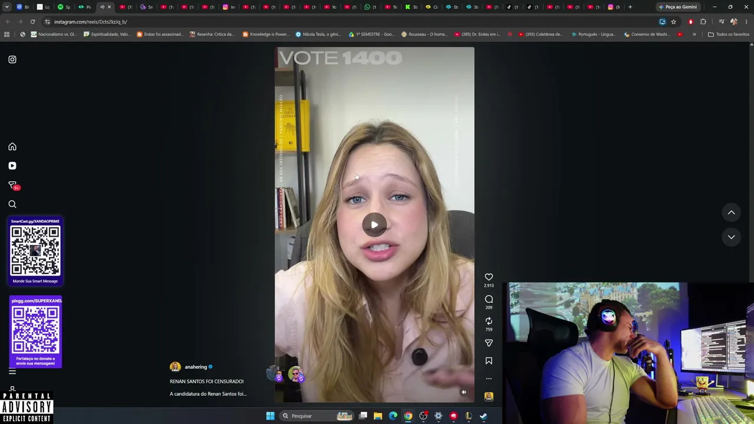Open OBS Studio from the taskbar
The height and width of the screenshot is (424, 754).
click(x=424, y=416)
